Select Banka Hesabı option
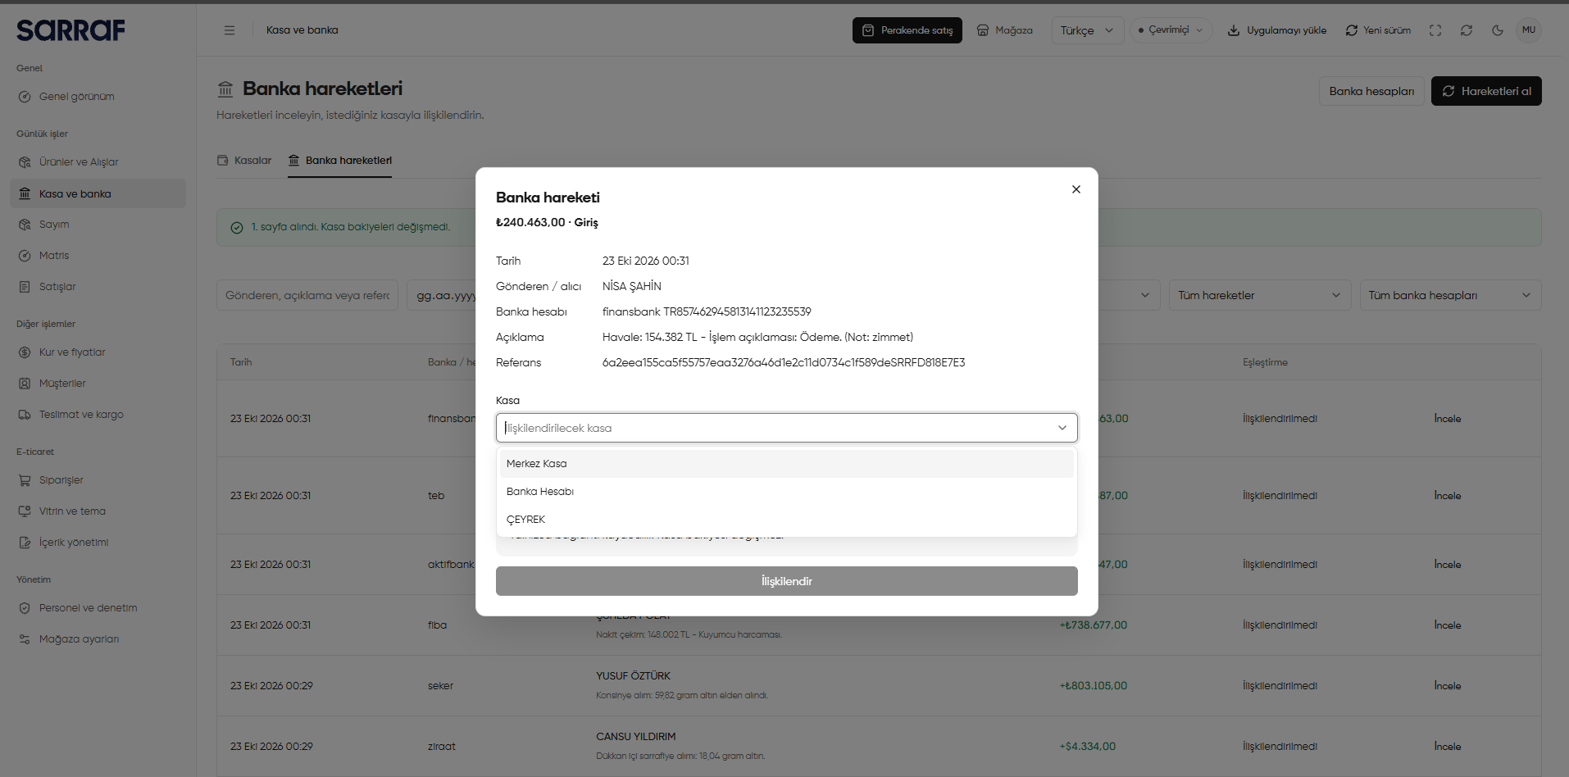The height and width of the screenshot is (777, 1569). tap(787, 492)
